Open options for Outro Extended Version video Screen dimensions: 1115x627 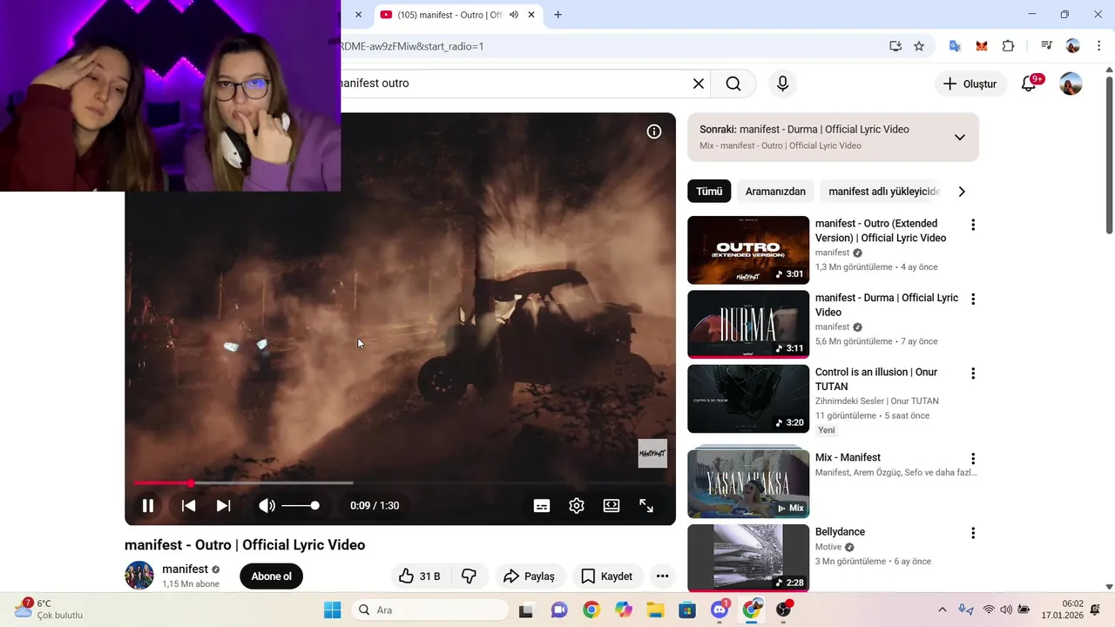(973, 225)
